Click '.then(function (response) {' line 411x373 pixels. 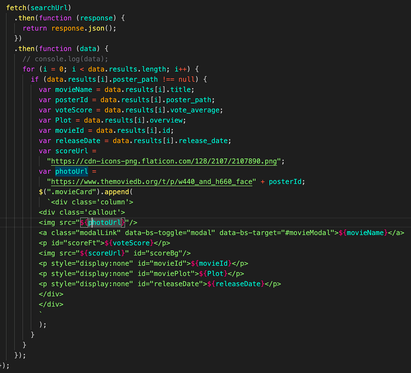[70, 18]
